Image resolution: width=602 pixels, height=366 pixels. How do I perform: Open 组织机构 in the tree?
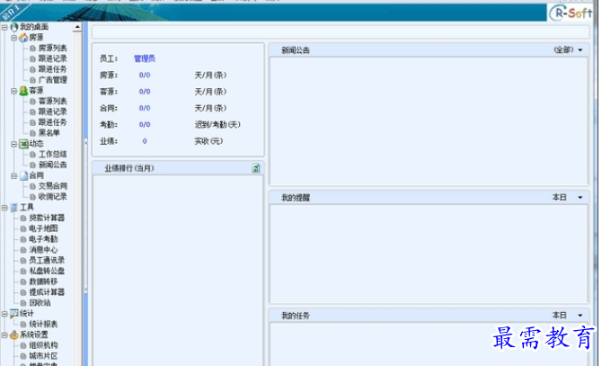[43, 345]
